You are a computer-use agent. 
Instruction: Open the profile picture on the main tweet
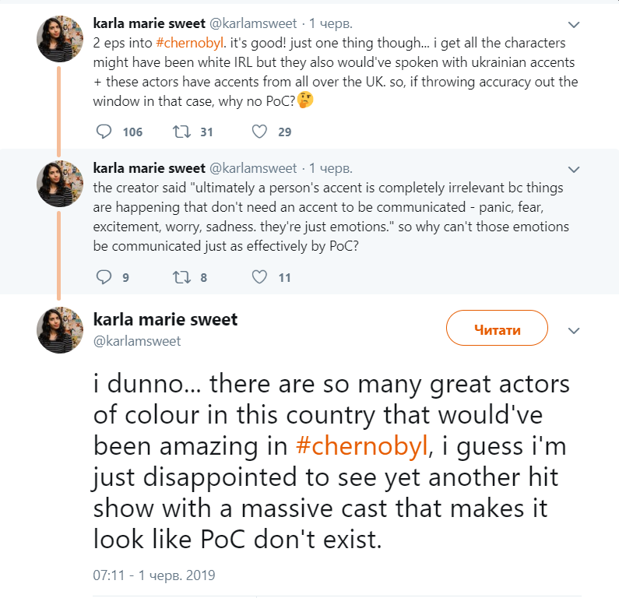coord(60,329)
